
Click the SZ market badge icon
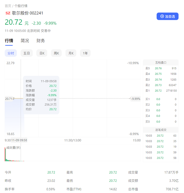point(8,13)
